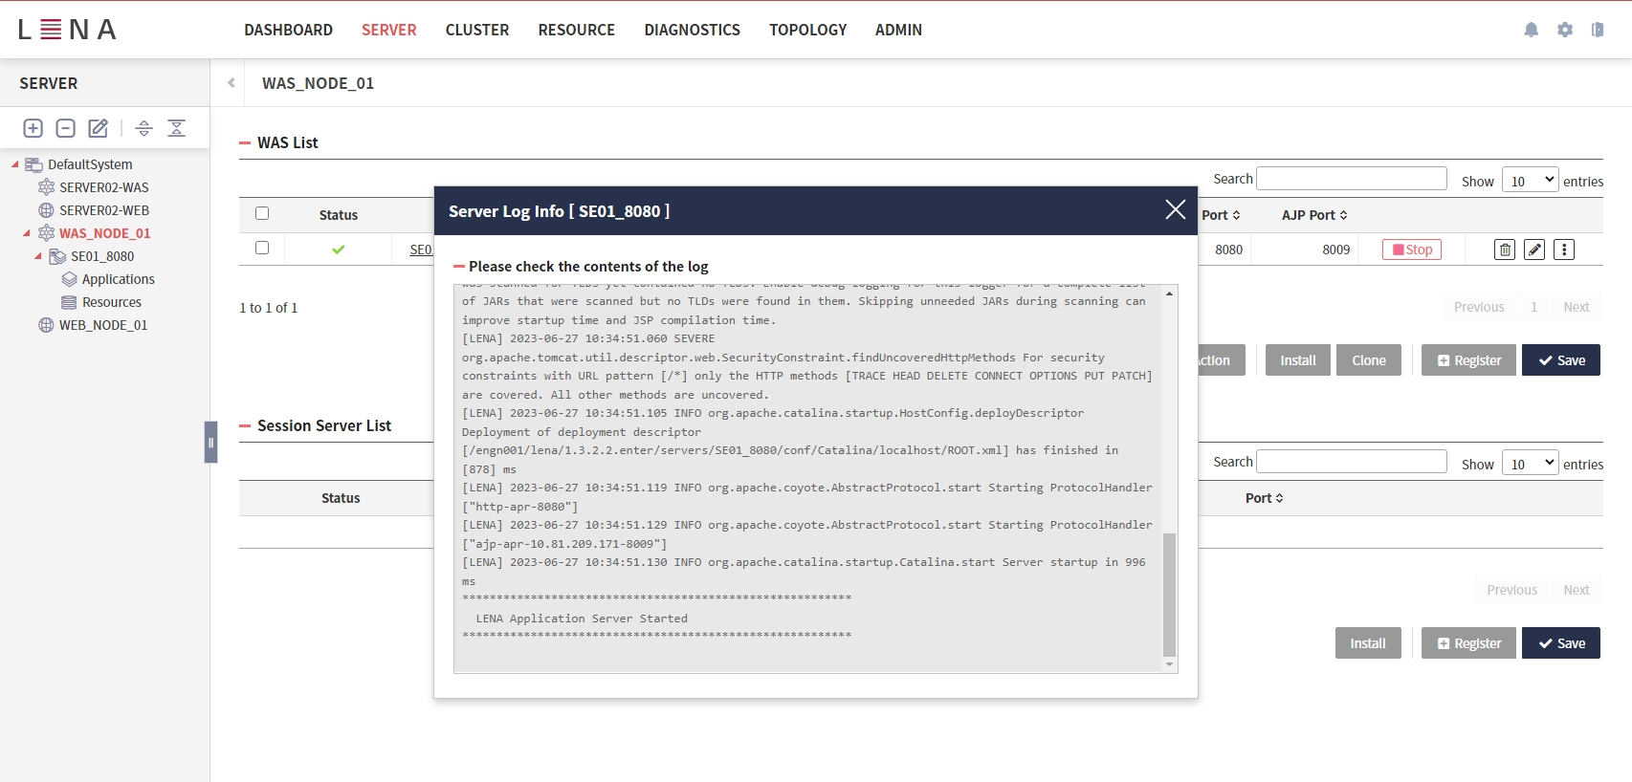1632x782 pixels.
Task: Toggle the select-all checkbox in WAS List header
Action: coord(262,214)
